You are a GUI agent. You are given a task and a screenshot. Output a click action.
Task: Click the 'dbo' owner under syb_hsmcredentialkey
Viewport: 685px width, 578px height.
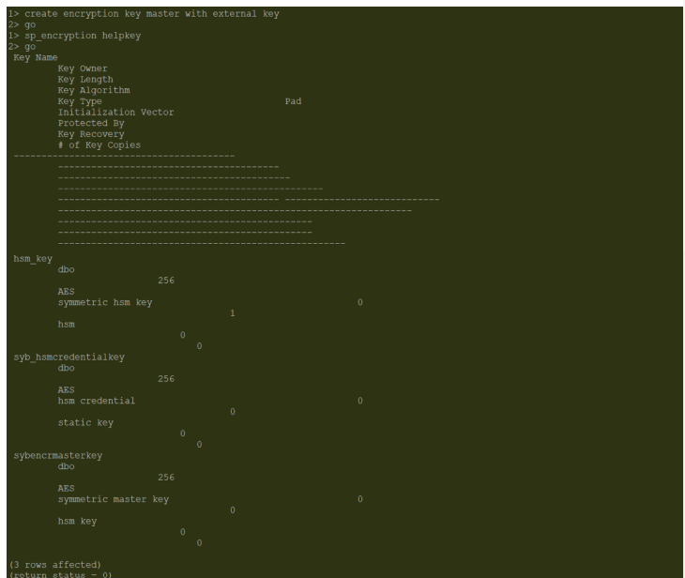click(x=67, y=368)
